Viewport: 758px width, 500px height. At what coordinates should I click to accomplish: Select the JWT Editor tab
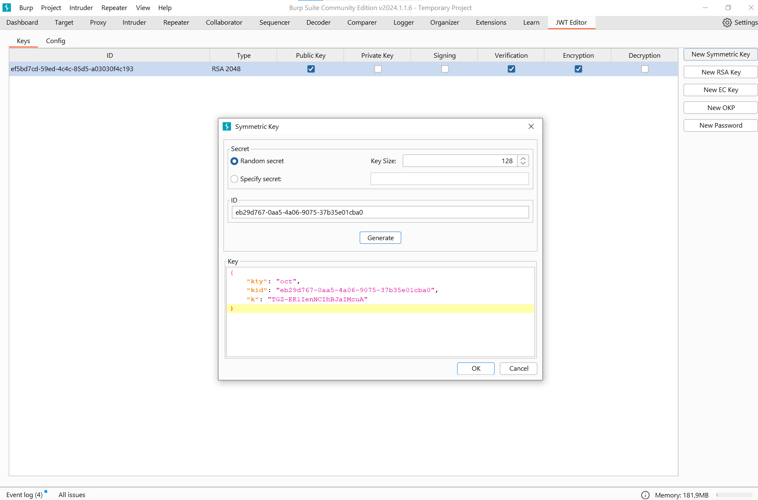pos(571,23)
